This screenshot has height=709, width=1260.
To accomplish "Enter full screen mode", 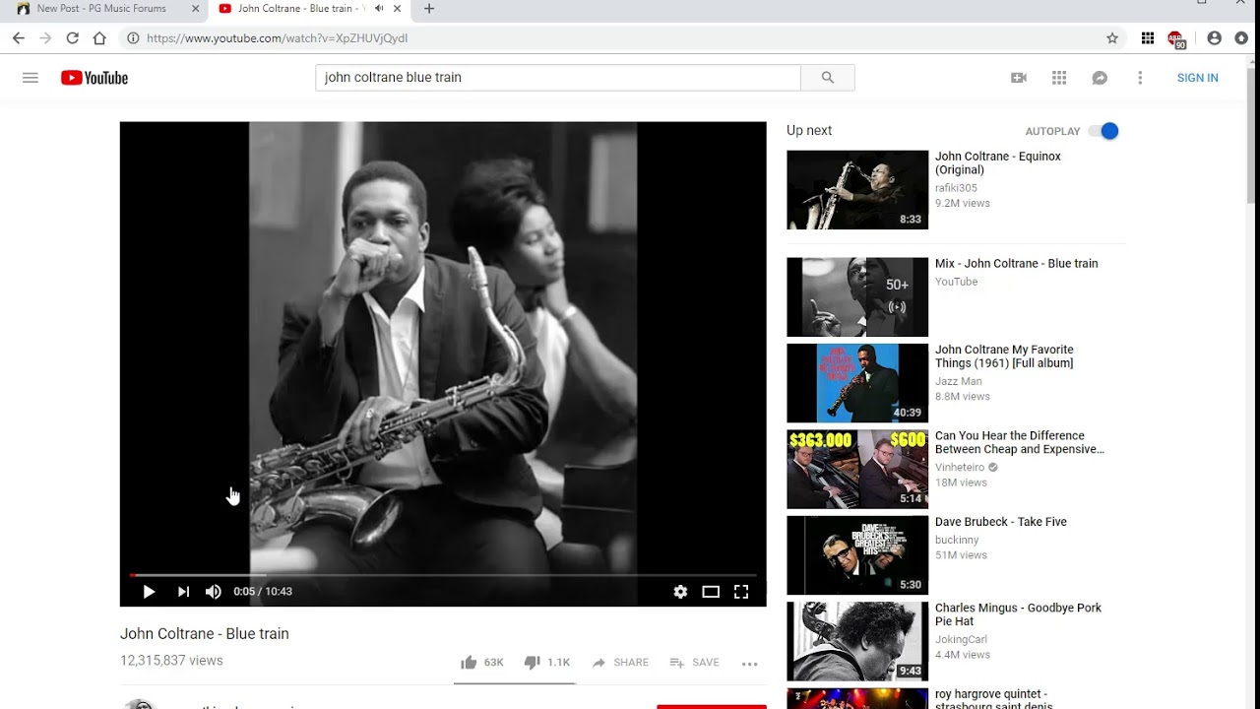I will 741,592.
